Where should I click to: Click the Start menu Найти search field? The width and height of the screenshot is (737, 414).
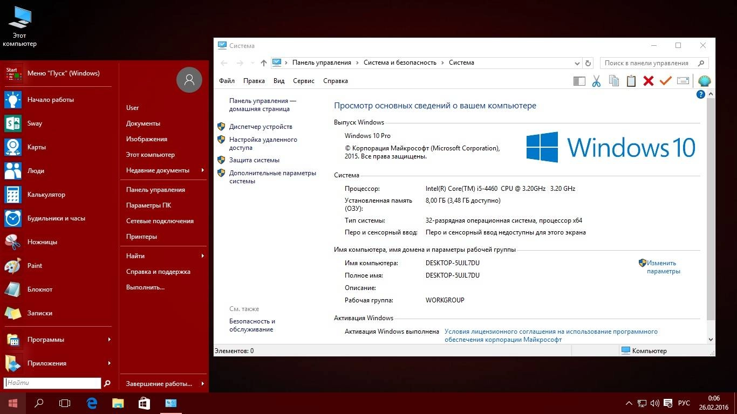pyautogui.click(x=52, y=383)
